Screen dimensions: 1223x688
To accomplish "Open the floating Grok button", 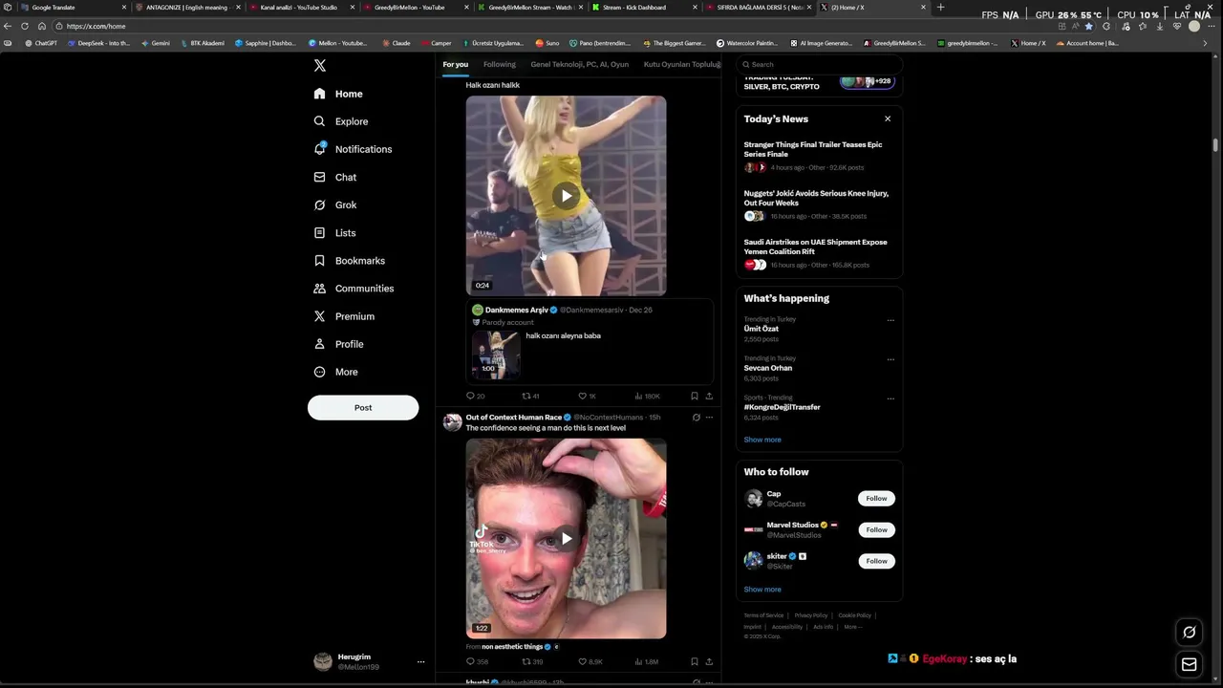I will tap(1190, 632).
